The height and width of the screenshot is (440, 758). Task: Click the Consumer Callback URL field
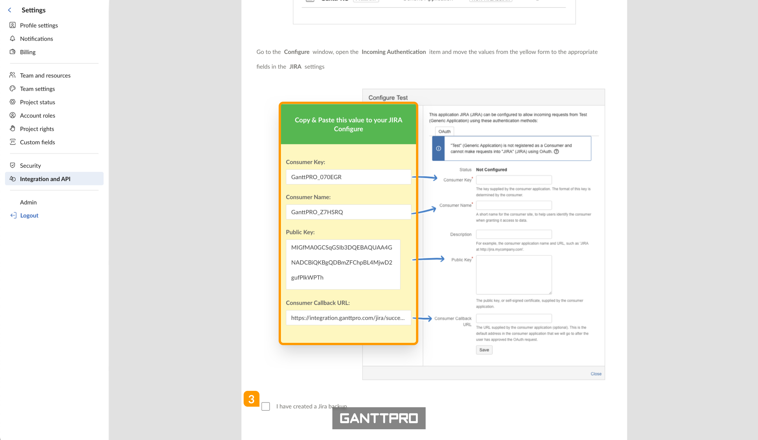348,318
